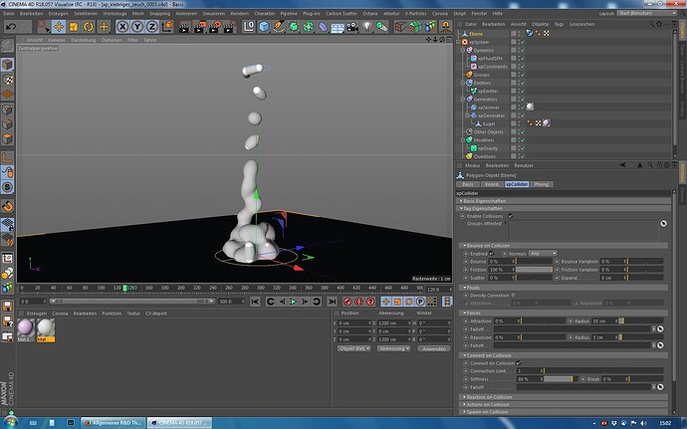
Task: Click the Windows Start button
Action: (x=10, y=422)
